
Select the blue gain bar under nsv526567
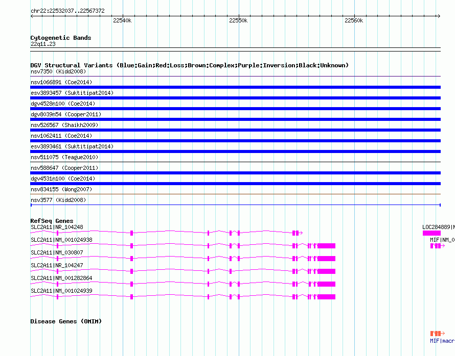(235, 130)
